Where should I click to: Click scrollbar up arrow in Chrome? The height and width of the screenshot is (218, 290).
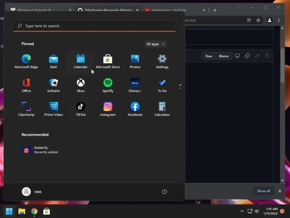[282, 28]
